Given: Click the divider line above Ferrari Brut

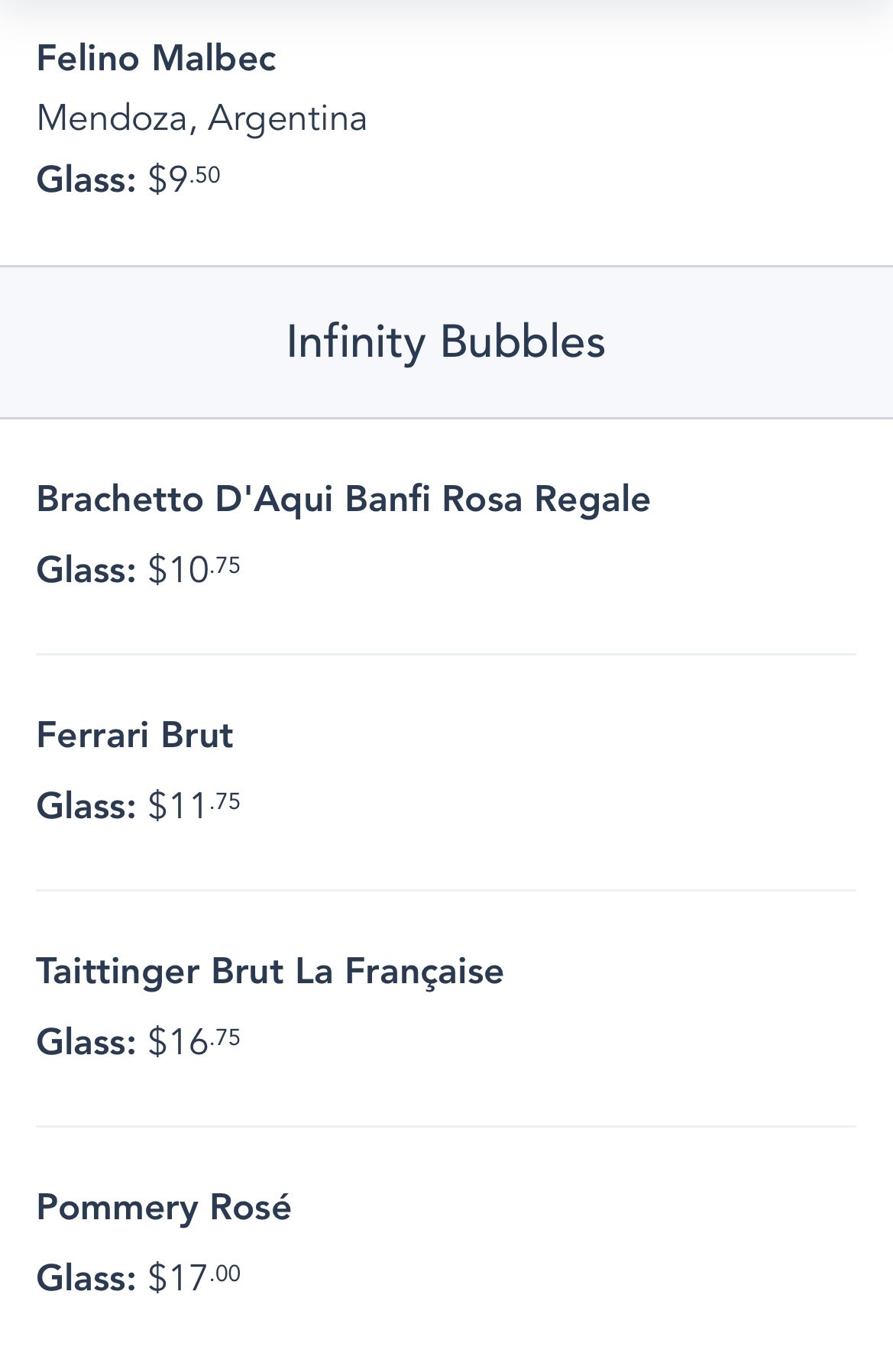Looking at the screenshot, I should 446,655.
